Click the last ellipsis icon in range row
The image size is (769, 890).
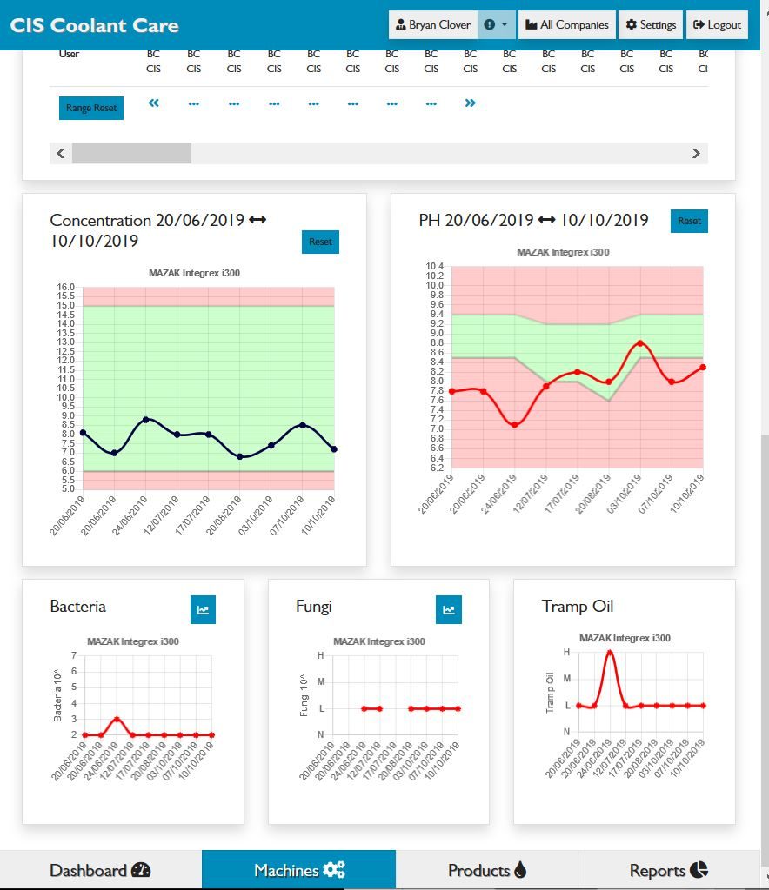tap(431, 103)
